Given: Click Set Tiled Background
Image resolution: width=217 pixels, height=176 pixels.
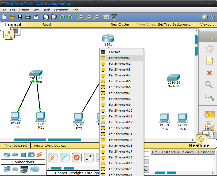Looking at the screenshot, I should (x=174, y=24).
